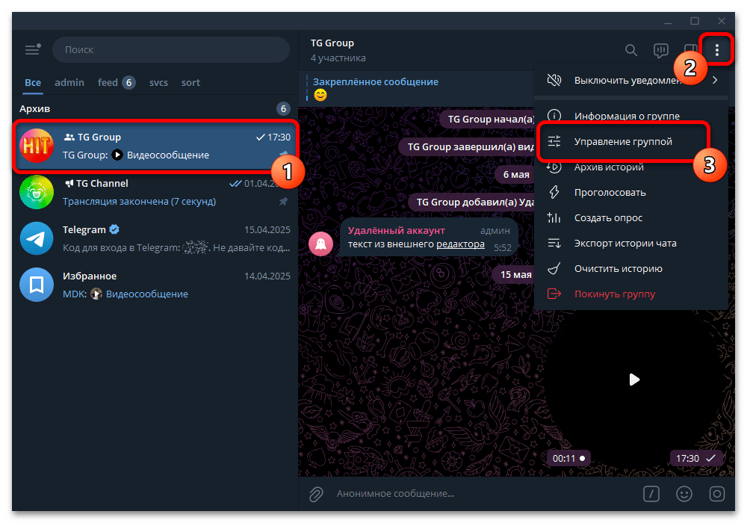Select Информация о группе menu item
747x523 pixels.
click(630, 116)
